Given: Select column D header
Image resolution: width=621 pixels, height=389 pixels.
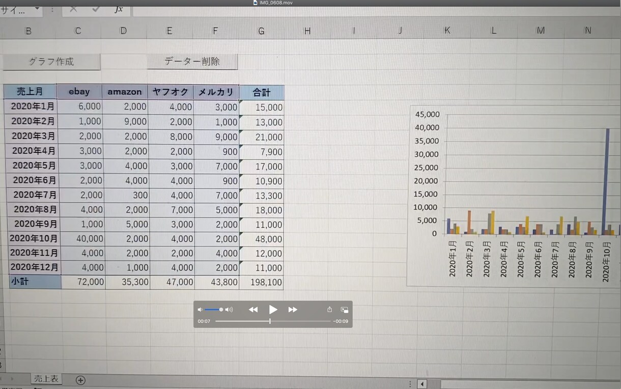Looking at the screenshot, I should pos(123,31).
